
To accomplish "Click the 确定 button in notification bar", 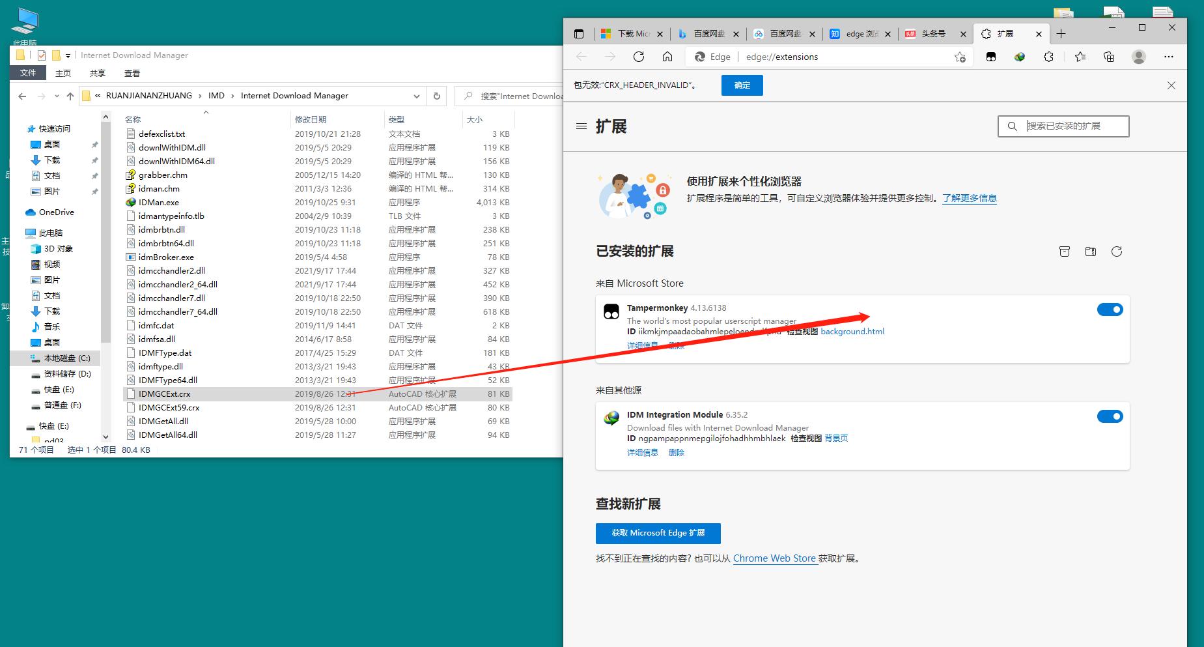I will (x=742, y=85).
